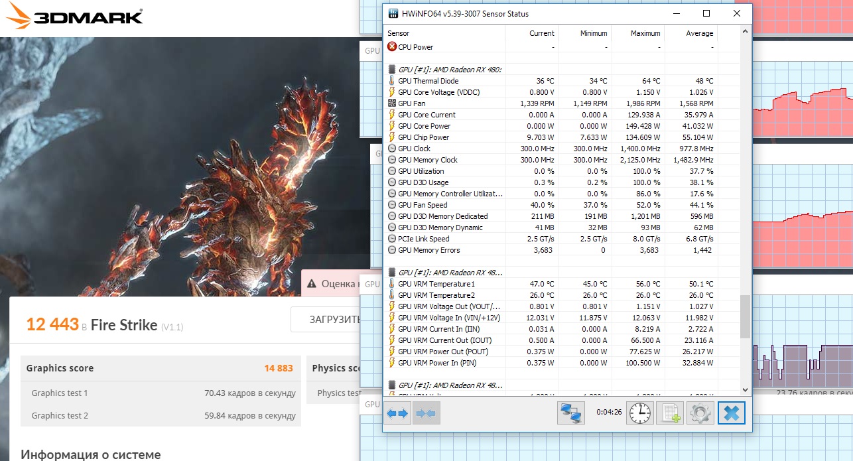Reset the elapsed timer with the clock icon
This screenshot has height=461, width=853.
[x=640, y=413]
